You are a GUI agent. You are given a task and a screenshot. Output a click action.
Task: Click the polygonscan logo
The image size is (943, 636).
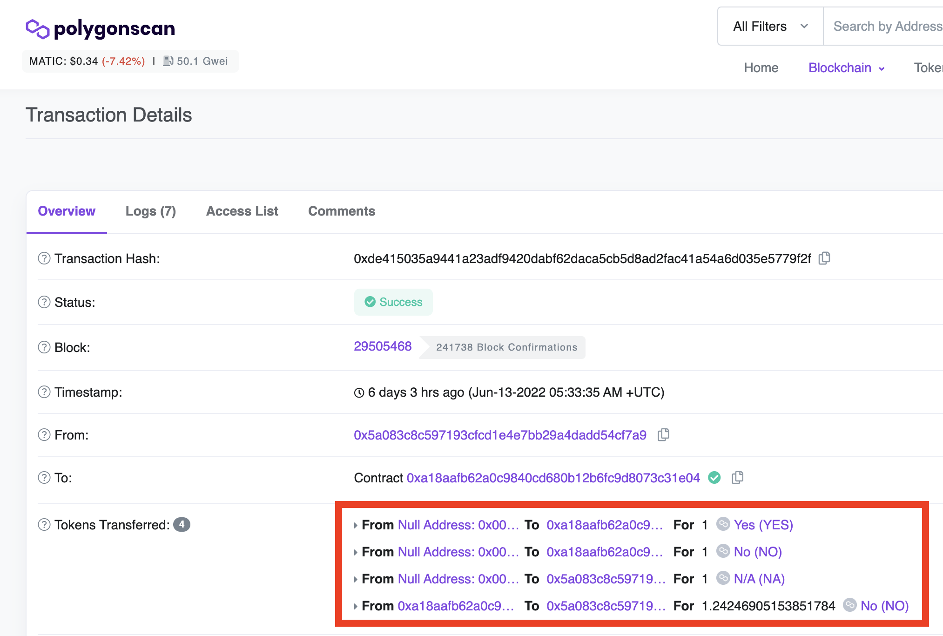point(101,29)
